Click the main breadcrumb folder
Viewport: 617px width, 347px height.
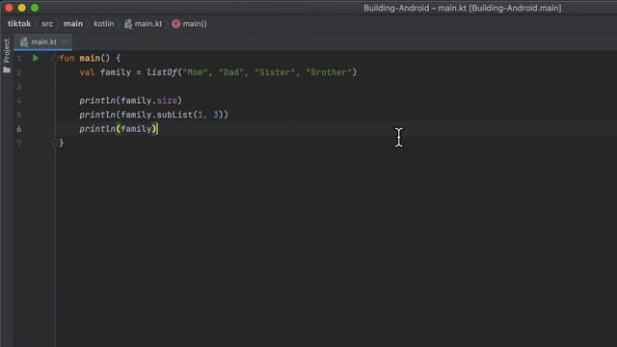point(73,23)
